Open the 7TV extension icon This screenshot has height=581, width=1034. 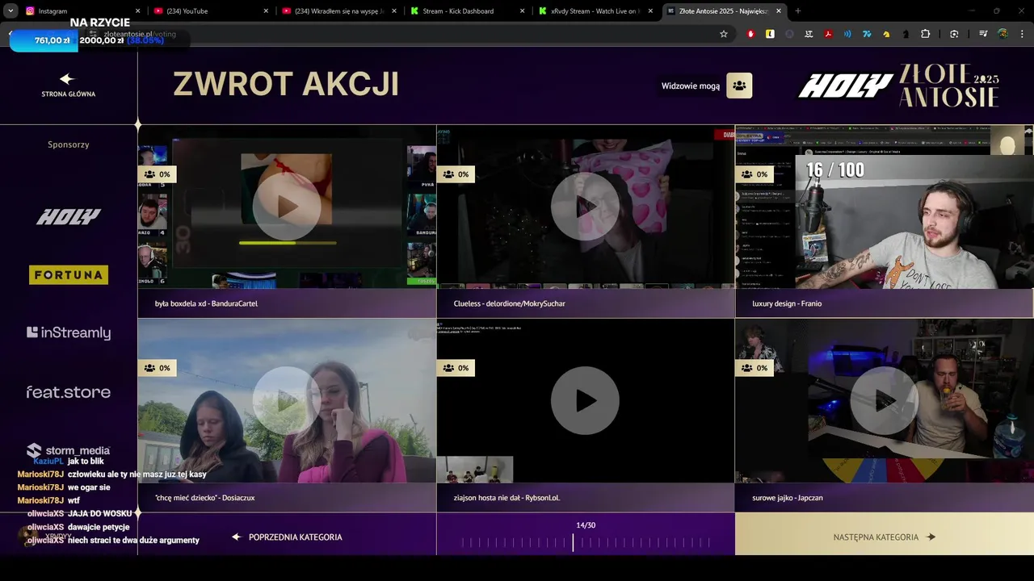[x=867, y=34]
